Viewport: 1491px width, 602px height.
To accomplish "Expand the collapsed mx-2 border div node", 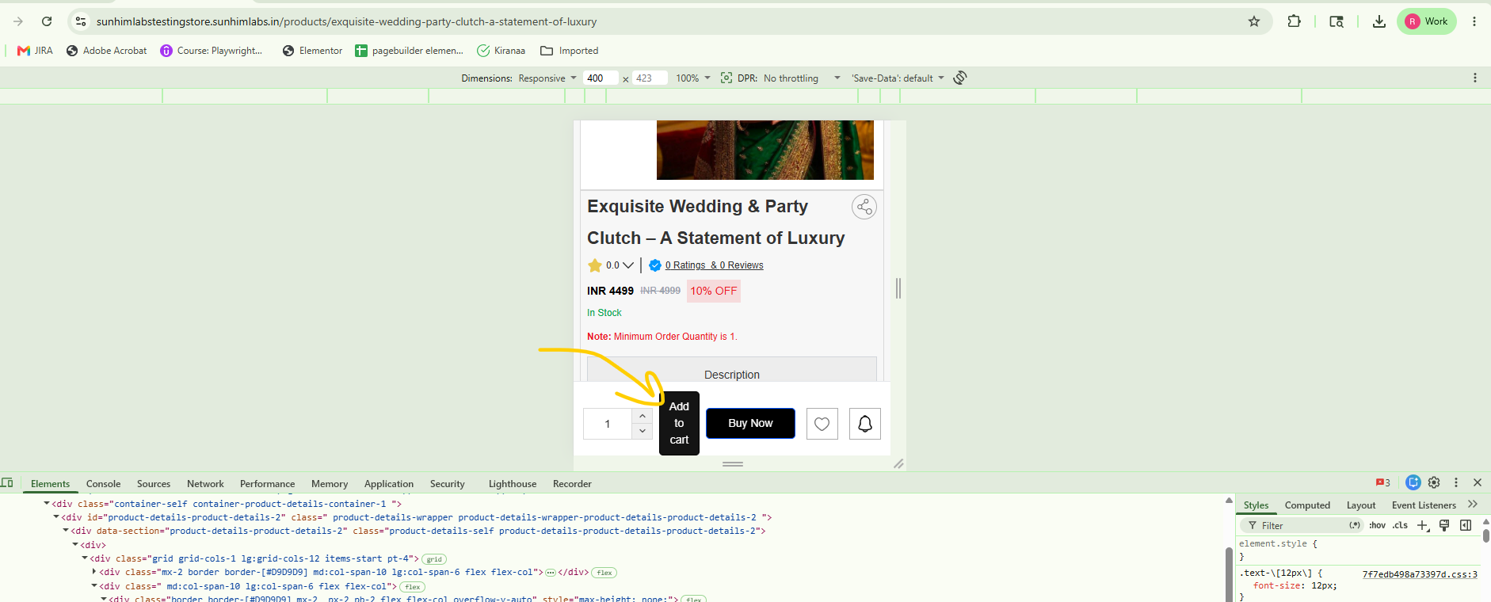I will [94, 572].
